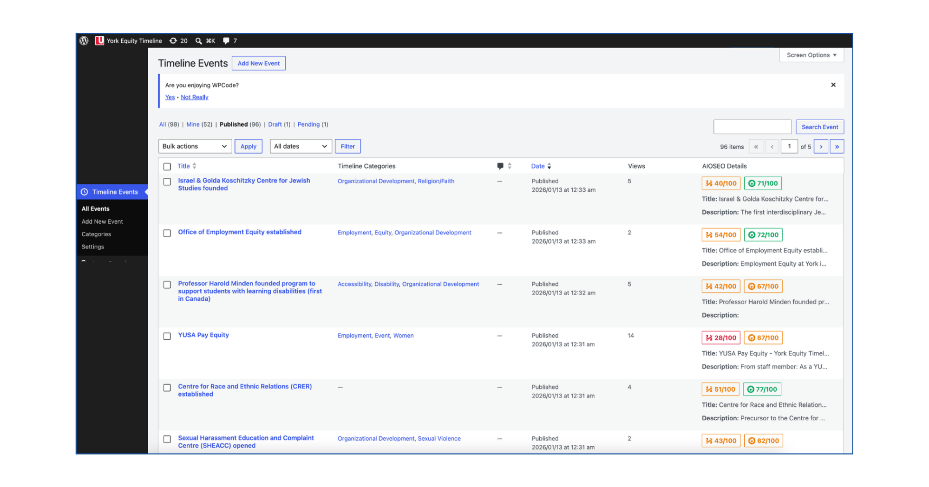929x487 pixels.
Task: Expand the All dates dropdown
Action: tap(301, 146)
